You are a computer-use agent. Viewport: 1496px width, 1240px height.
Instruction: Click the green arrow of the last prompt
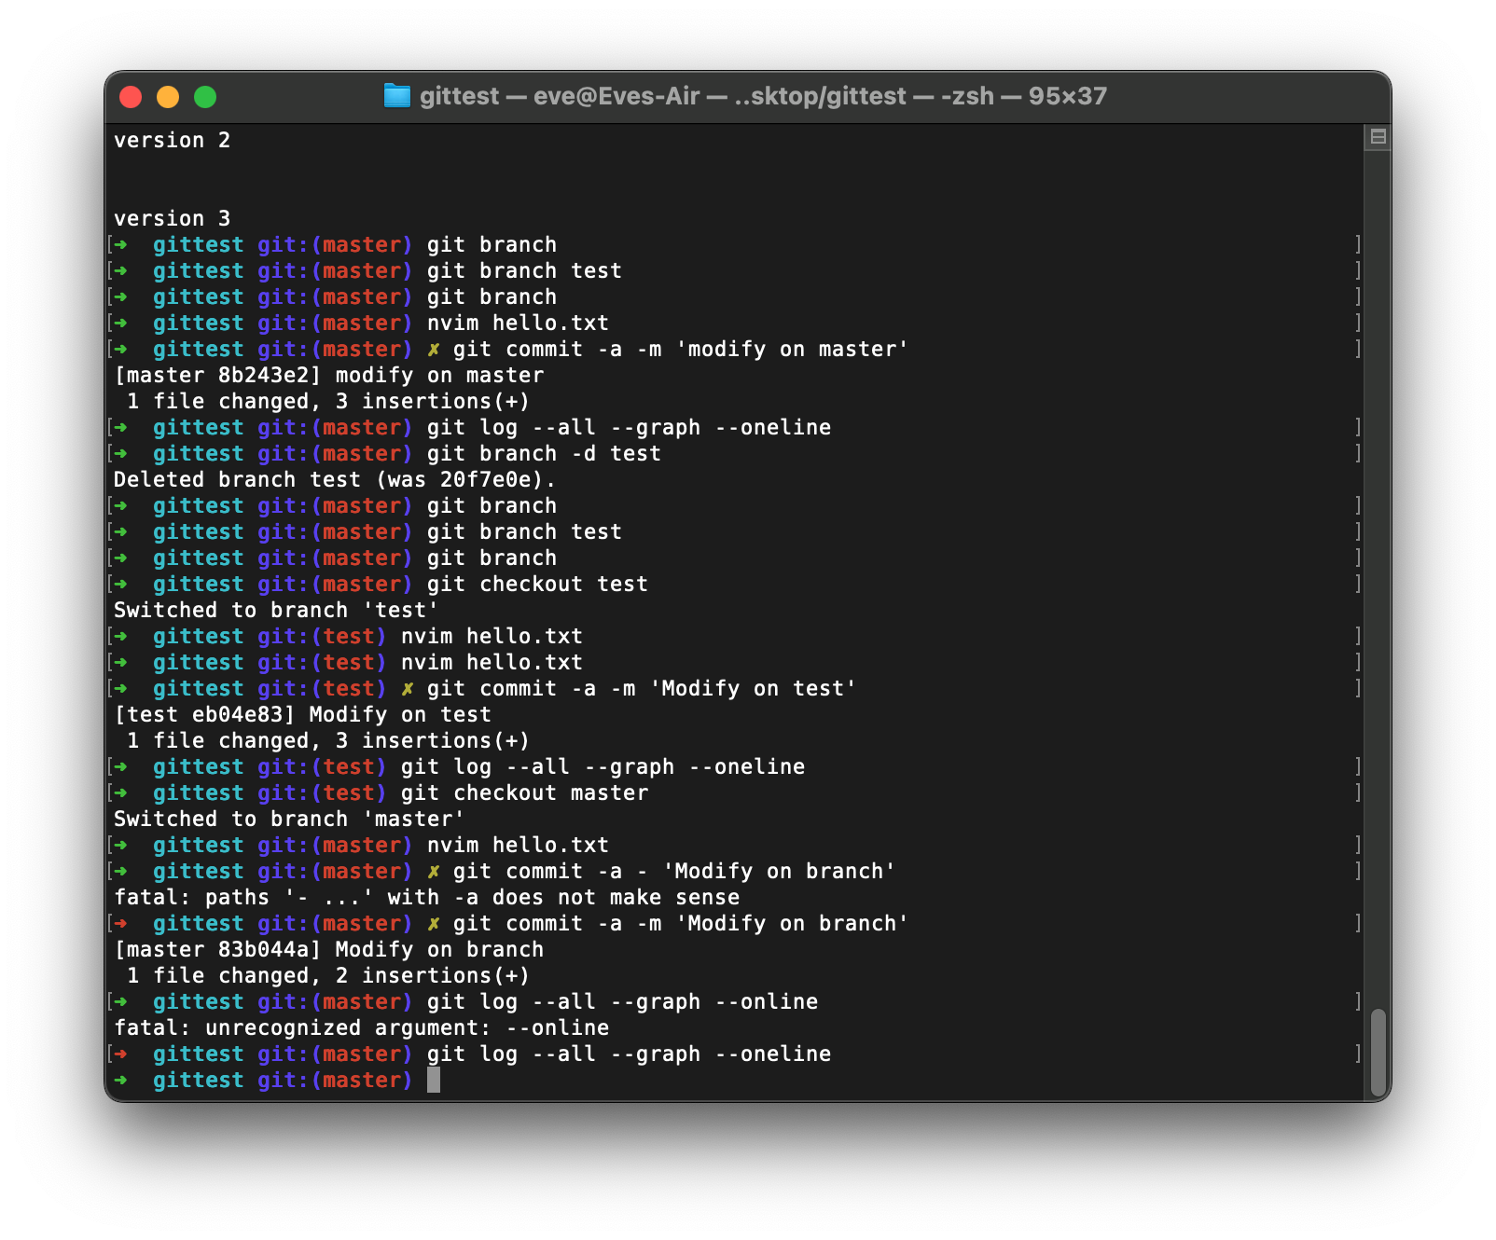pos(120,1080)
